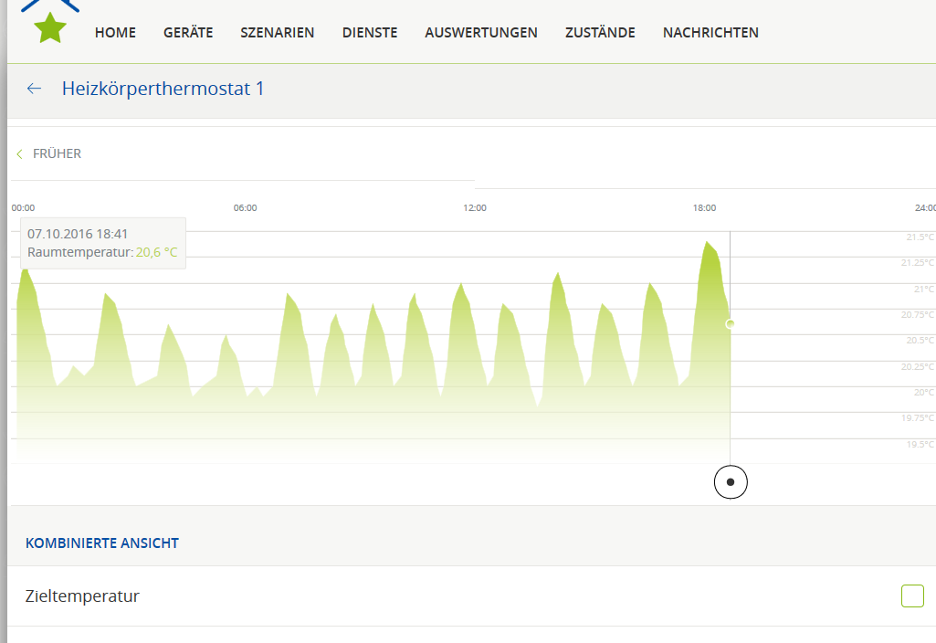Open the HOME menu item

tap(115, 33)
